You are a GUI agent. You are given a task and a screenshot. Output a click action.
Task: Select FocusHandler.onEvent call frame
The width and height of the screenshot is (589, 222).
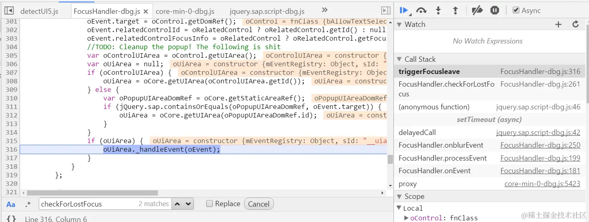pos(489,171)
